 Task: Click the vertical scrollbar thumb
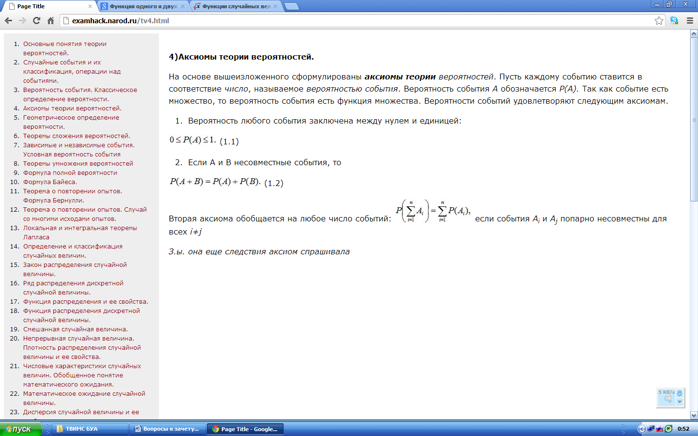tap(694, 120)
